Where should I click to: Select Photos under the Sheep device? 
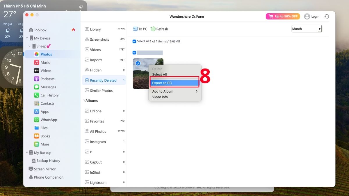tap(46, 54)
